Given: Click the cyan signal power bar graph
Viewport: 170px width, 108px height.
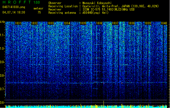Looking at the screenshot, I should (x=86, y=107).
